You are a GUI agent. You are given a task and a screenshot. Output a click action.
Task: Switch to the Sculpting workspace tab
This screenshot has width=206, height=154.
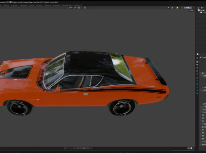click(x=6, y=5)
